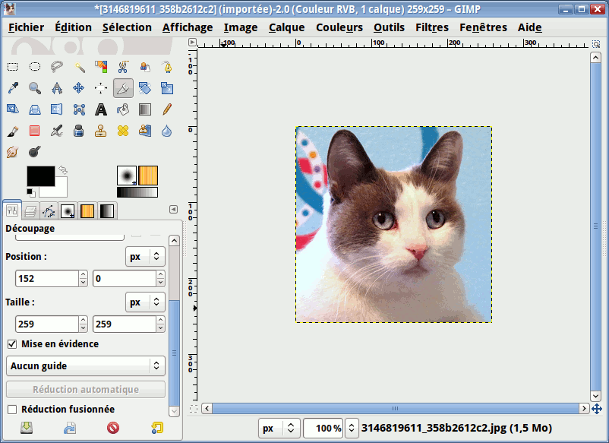Screen dimensions: 609x443
Task: Click the black foreground color swatch
Action: click(x=39, y=176)
